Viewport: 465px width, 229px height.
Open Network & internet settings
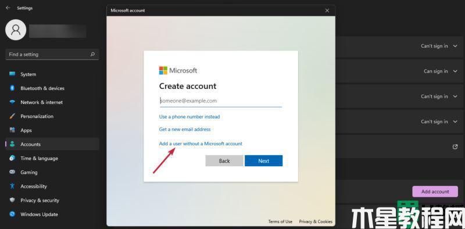(52, 102)
